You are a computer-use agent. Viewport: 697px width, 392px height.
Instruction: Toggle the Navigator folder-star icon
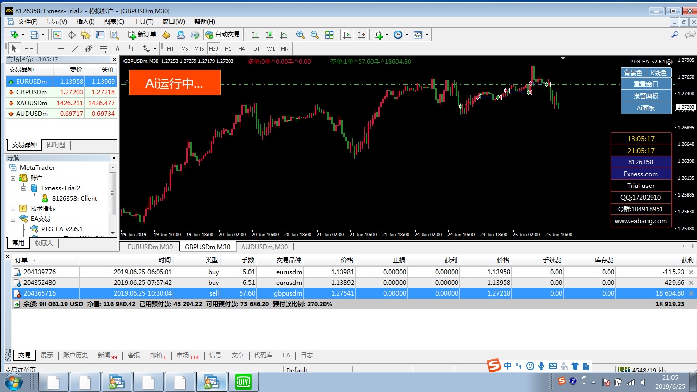[x=86, y=35]
